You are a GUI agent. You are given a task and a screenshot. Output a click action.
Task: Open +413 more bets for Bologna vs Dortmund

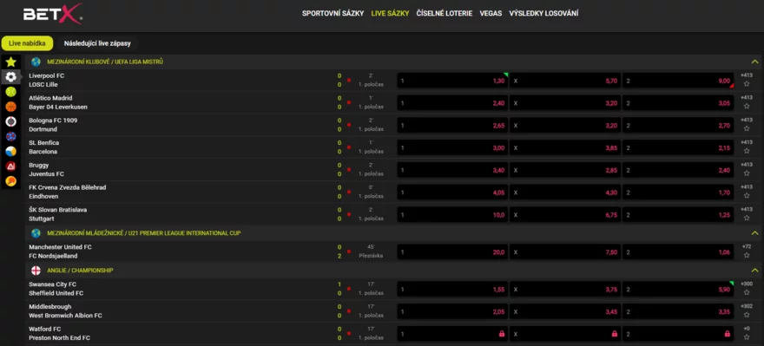746,120
